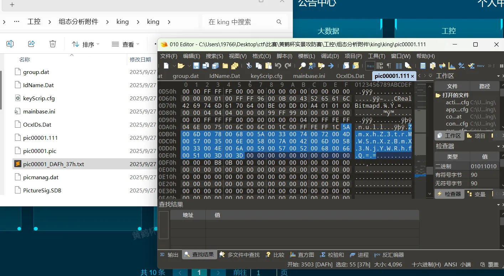Click the Save file icon in 010 Editor
Viewport: 504px width, 276px height.
click(196, 66)
